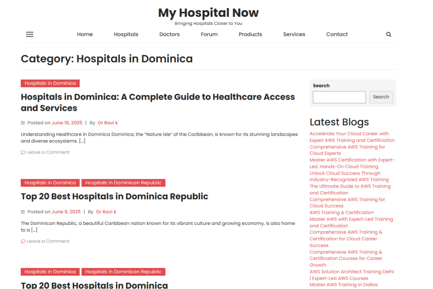
Task: Open the AWS Training & Certification blog link
Action: click(342, 213)
